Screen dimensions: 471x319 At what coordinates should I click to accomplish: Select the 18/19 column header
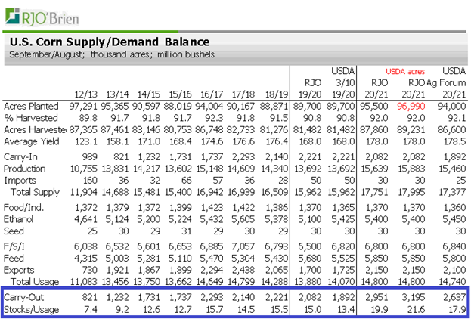276,93
